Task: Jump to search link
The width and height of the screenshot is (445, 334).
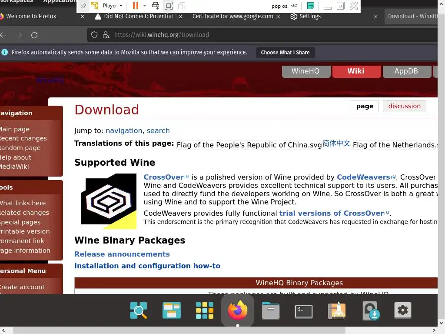Action: coord(158,130)
